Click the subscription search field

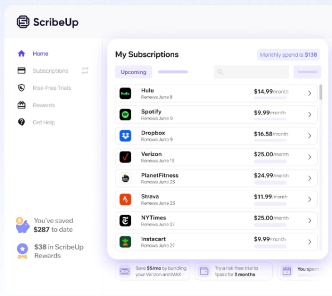click(251, 72)
